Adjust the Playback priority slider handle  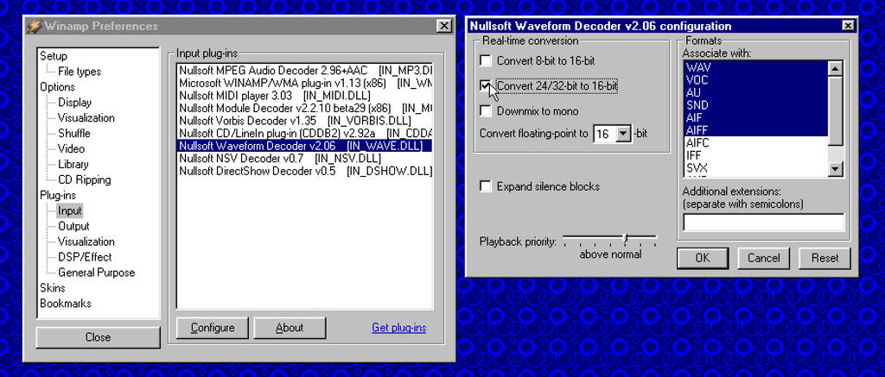tap(626, 238)
